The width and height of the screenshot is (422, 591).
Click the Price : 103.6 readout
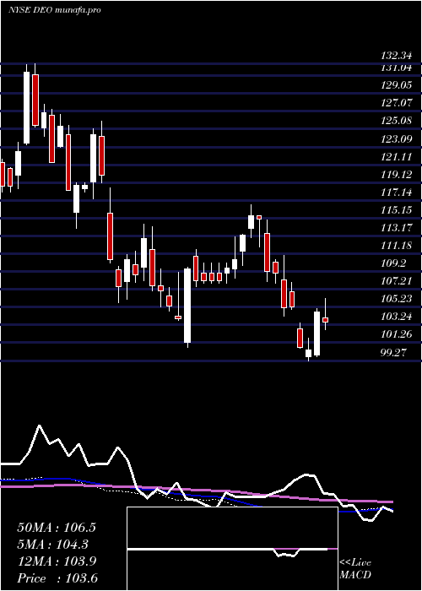coord(57,578)
